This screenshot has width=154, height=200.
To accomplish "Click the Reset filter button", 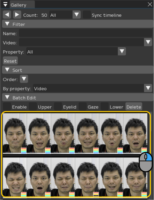I will pos(10,60).
